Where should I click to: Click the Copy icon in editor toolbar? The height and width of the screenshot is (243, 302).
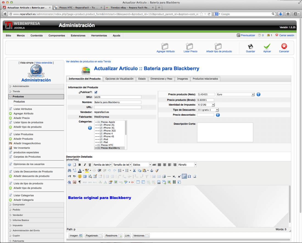pos(139,171)
